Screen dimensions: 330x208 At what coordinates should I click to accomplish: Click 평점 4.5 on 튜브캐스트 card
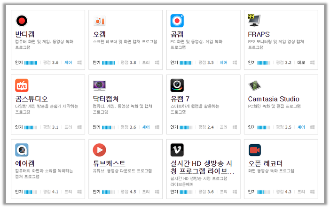pyautogui.click(x=128, y=192)
